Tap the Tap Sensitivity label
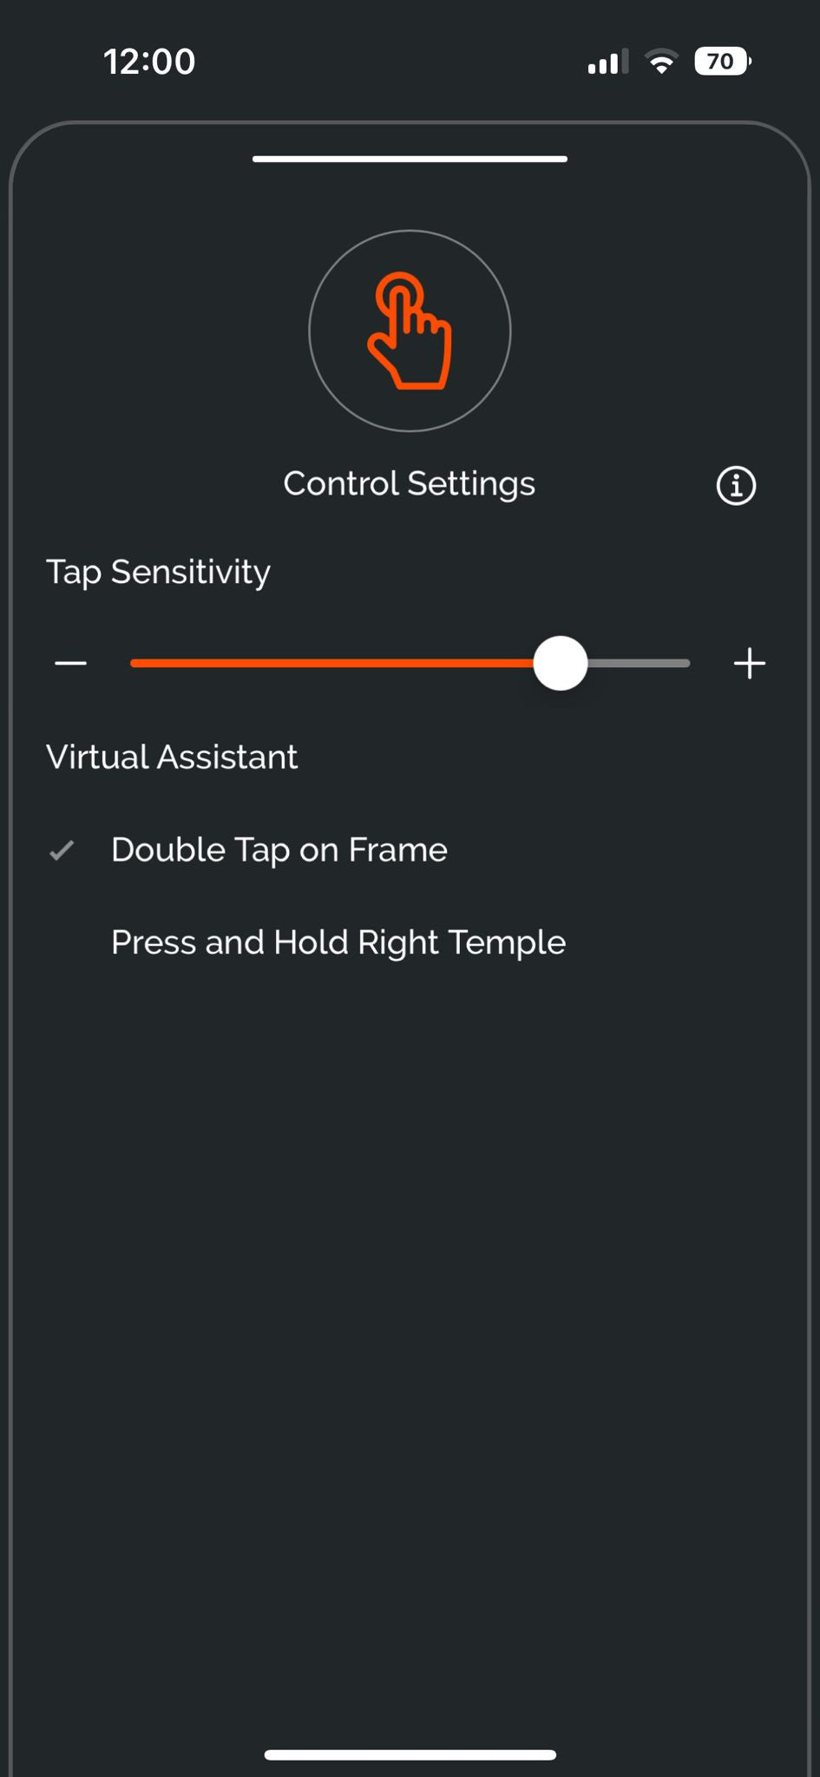820x1777 pixels. tap(158, 573)
